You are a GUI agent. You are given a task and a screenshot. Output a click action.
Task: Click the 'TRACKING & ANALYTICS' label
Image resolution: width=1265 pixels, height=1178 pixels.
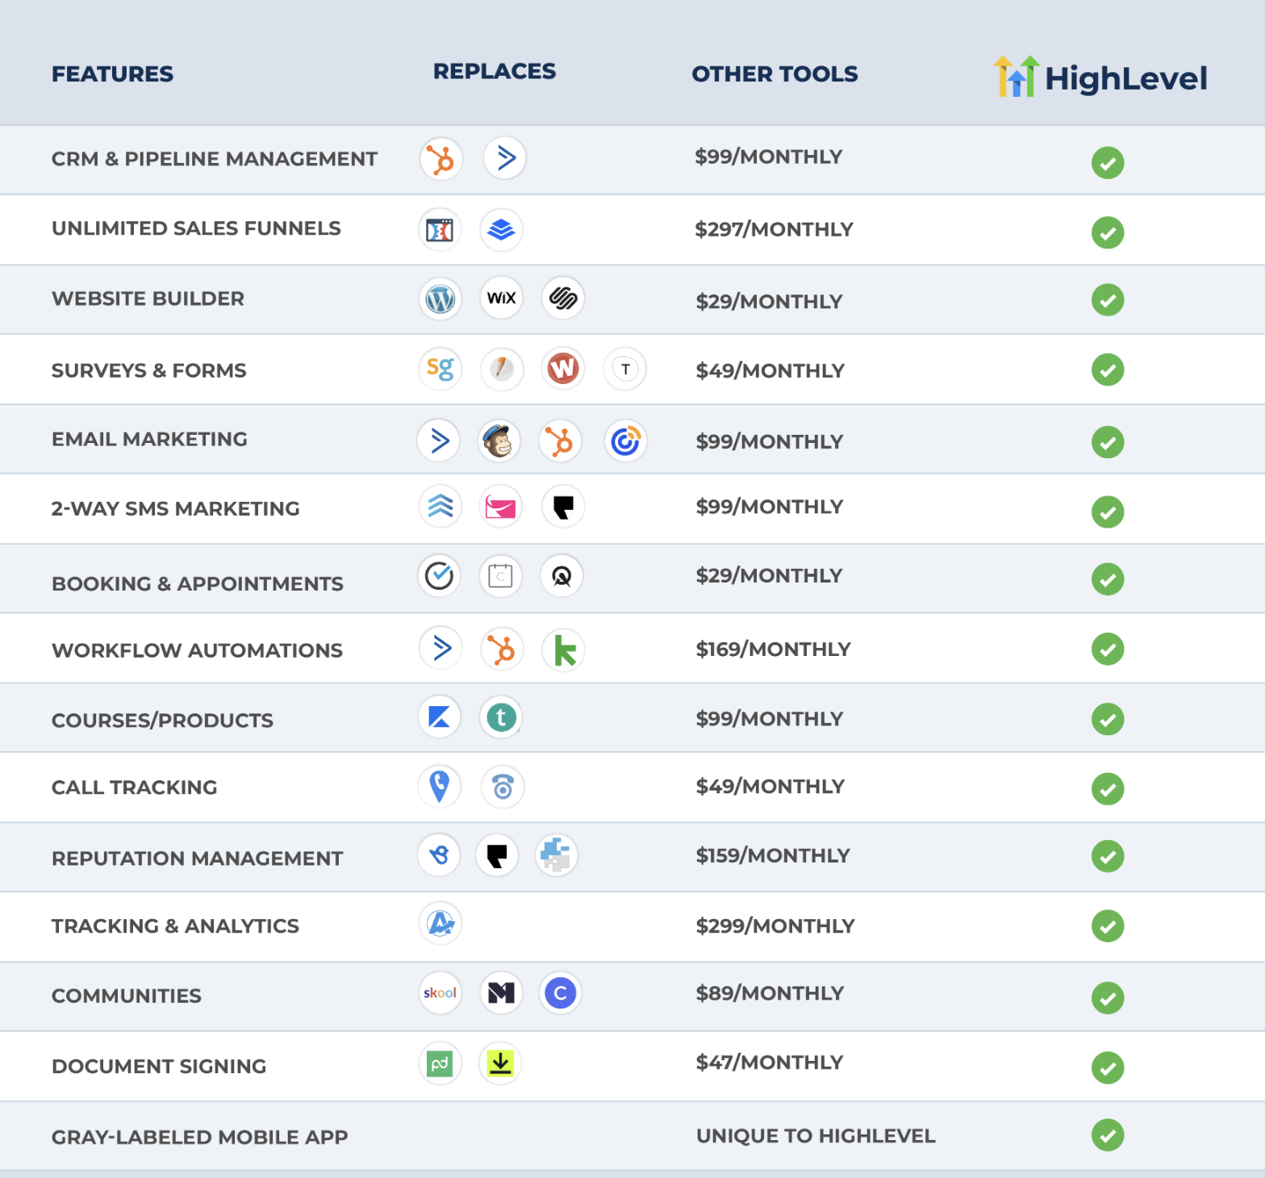(175, 926)
